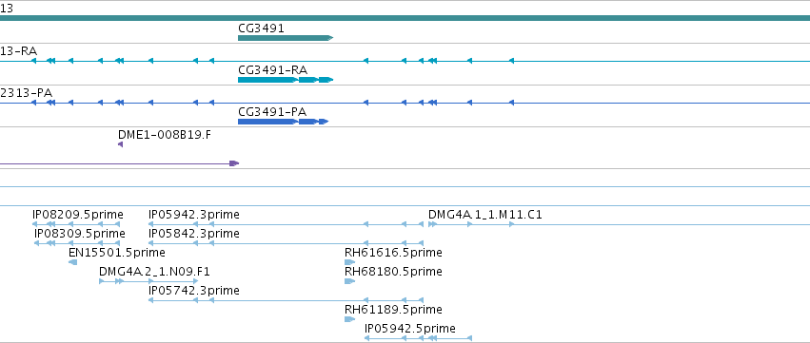Select the IP08209.5prime feature line

point(76,224)
